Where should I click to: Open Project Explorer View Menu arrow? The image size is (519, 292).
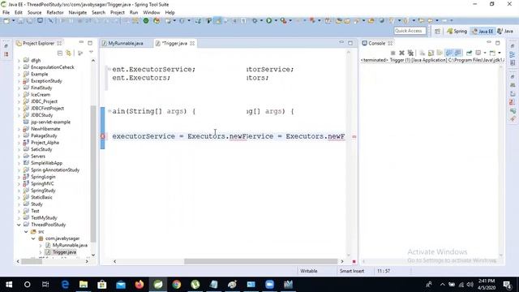91,53
